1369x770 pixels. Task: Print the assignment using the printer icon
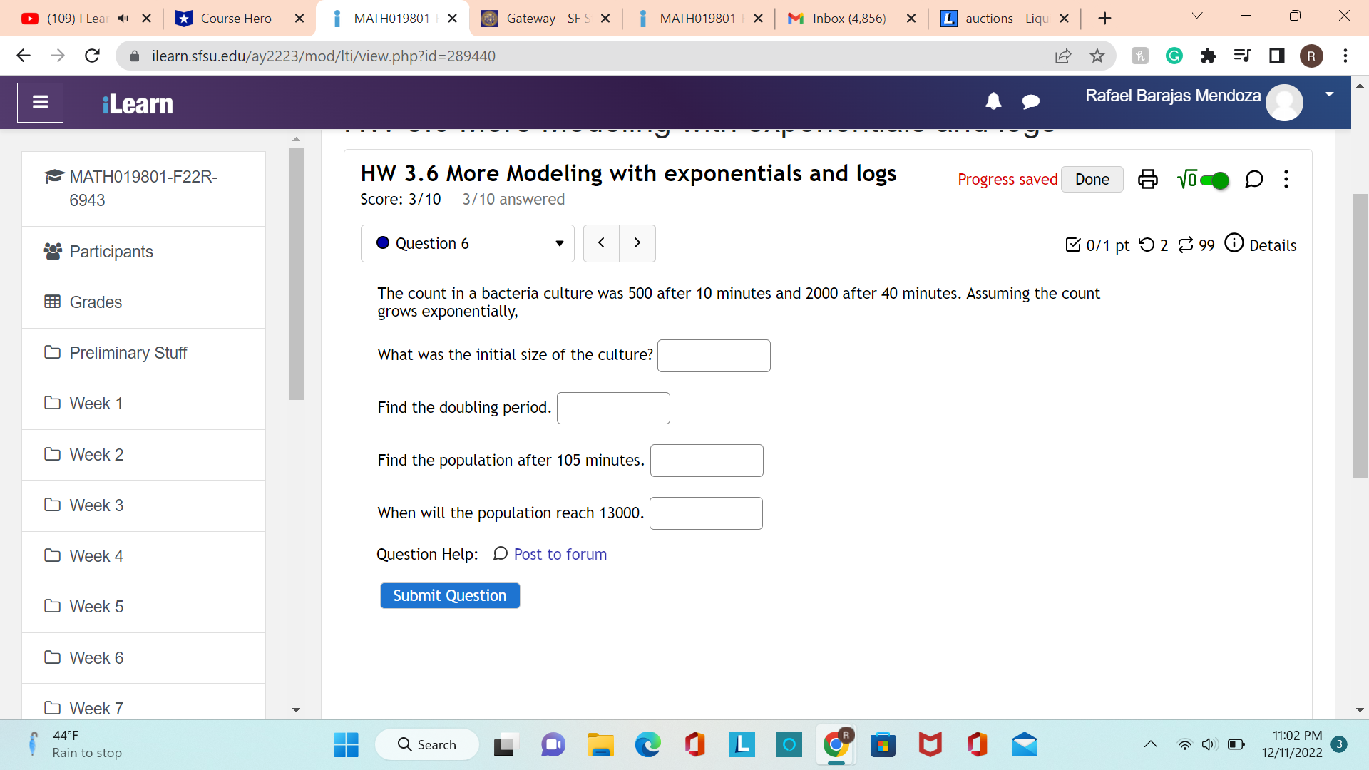click(1147, 179)
